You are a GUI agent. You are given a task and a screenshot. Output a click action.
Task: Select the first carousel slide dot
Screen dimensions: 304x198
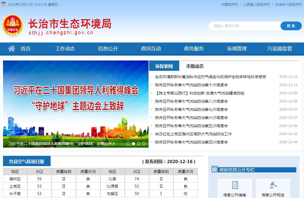128,144
